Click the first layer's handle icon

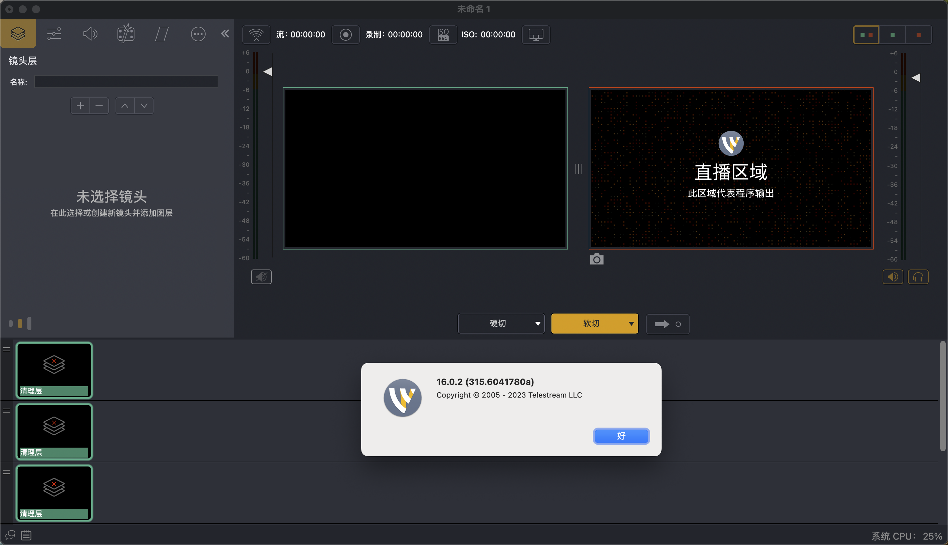tap(7, 349)
